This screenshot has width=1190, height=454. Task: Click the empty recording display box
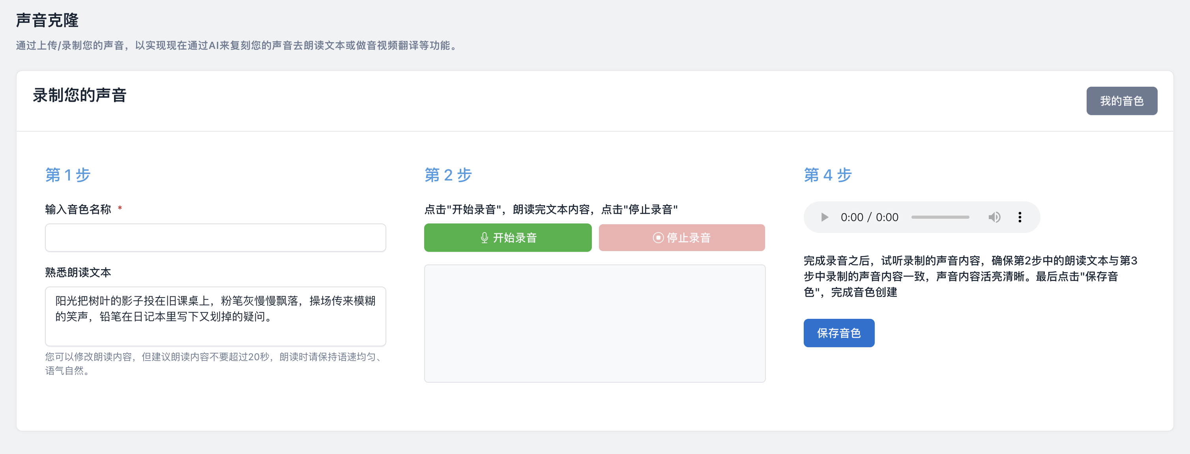595,324
